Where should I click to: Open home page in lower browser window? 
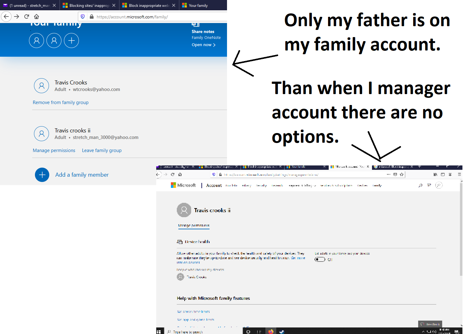point(180,174)
